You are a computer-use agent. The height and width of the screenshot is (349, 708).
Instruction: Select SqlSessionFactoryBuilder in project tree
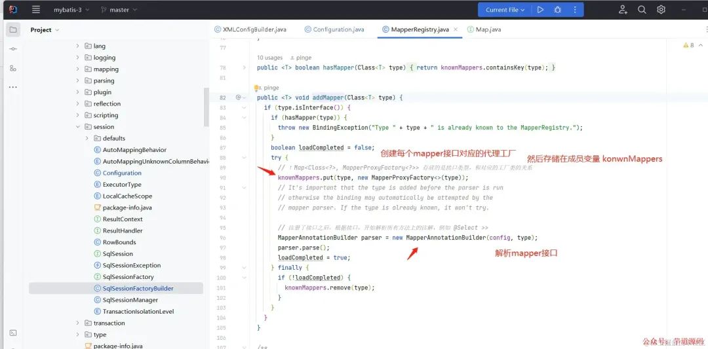(x=115, y=288)
